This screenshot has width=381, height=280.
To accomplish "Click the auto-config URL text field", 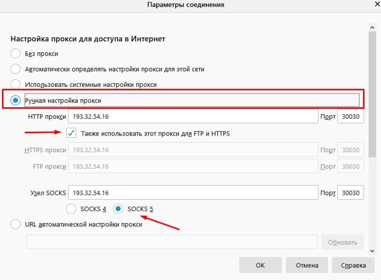I will [172, 242].
